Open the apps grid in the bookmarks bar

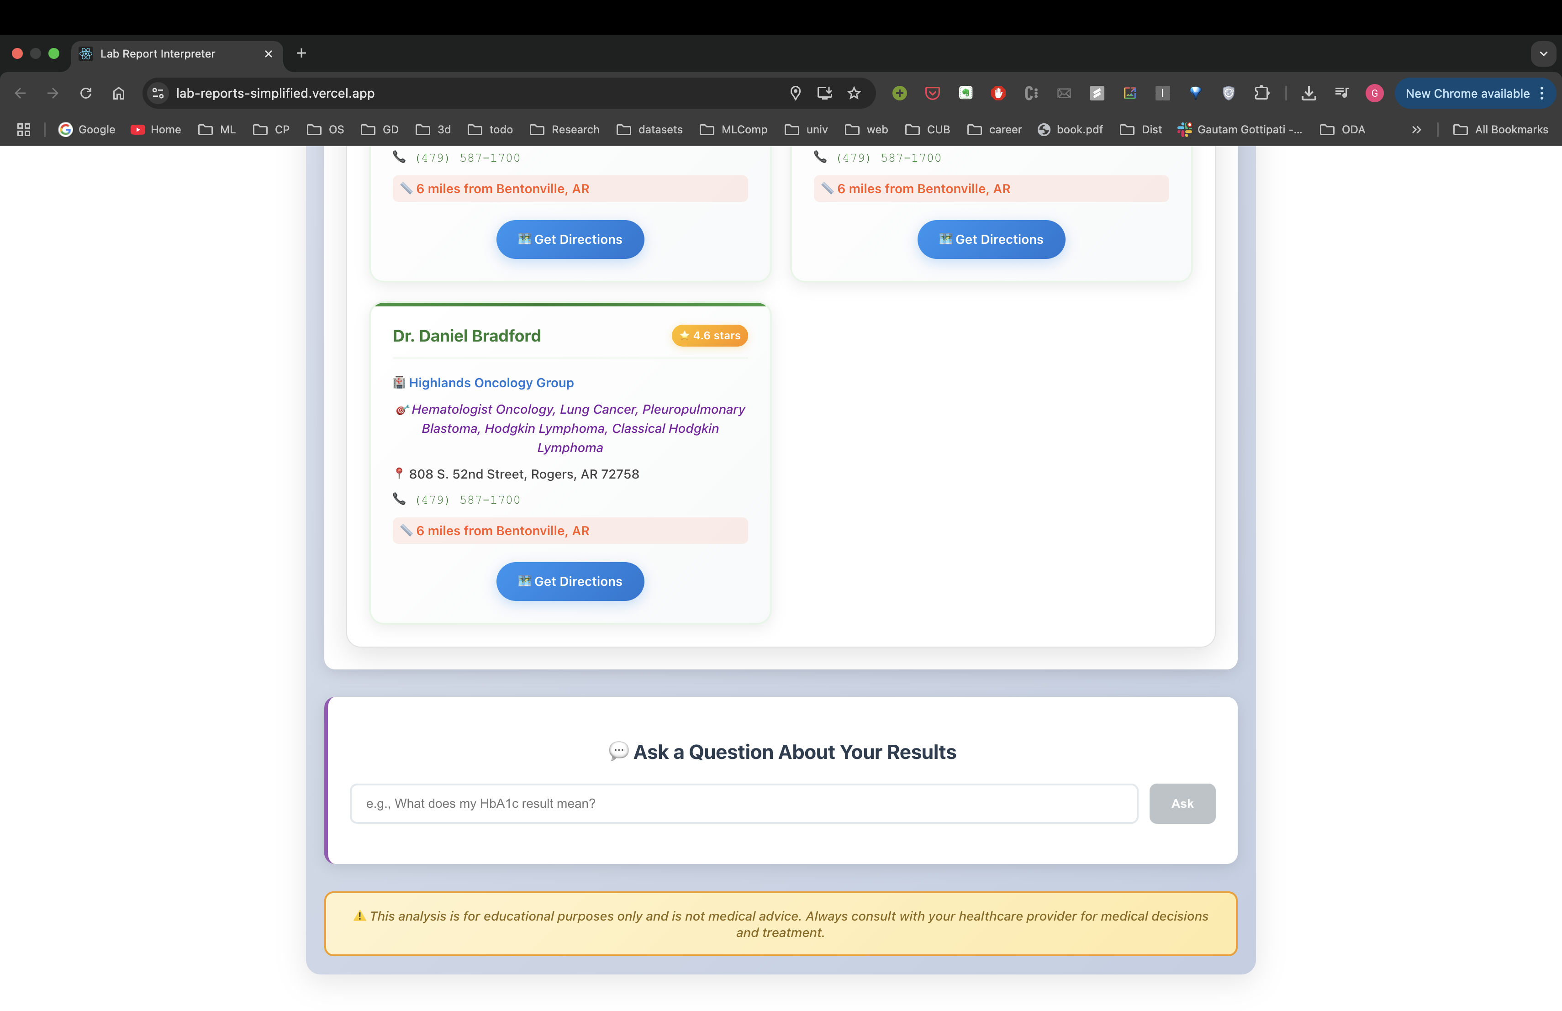(x=24, y=130)
